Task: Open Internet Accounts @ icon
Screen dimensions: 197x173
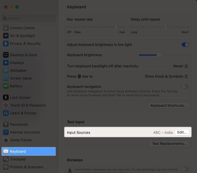Action: (x=6, y=132)
